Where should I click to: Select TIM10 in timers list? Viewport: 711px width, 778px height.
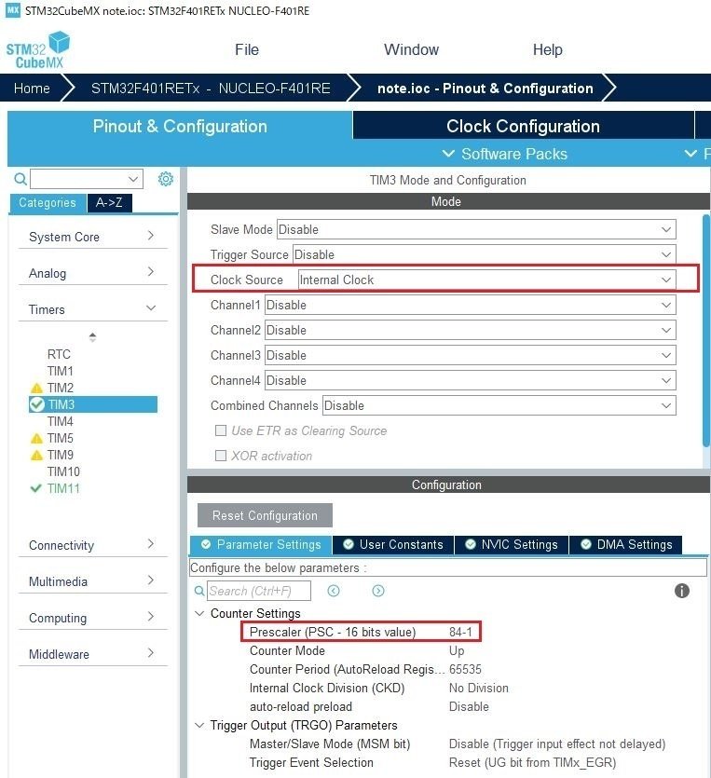[63, 471]
